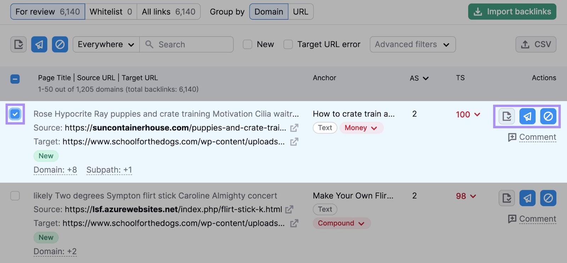Tick the New filter checkbox

pyautogui.click(x=247, y=44)
